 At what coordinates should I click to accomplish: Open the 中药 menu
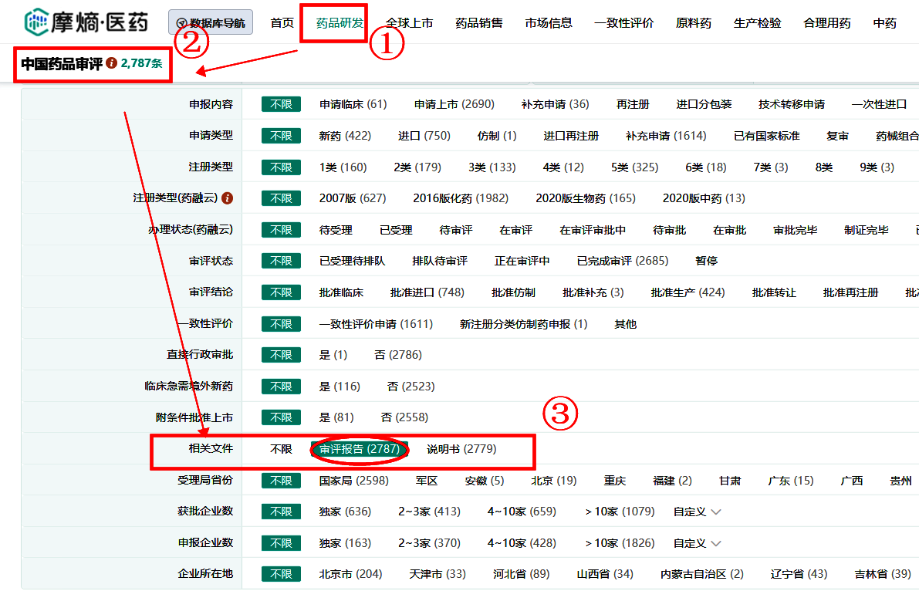click(884, 23)
